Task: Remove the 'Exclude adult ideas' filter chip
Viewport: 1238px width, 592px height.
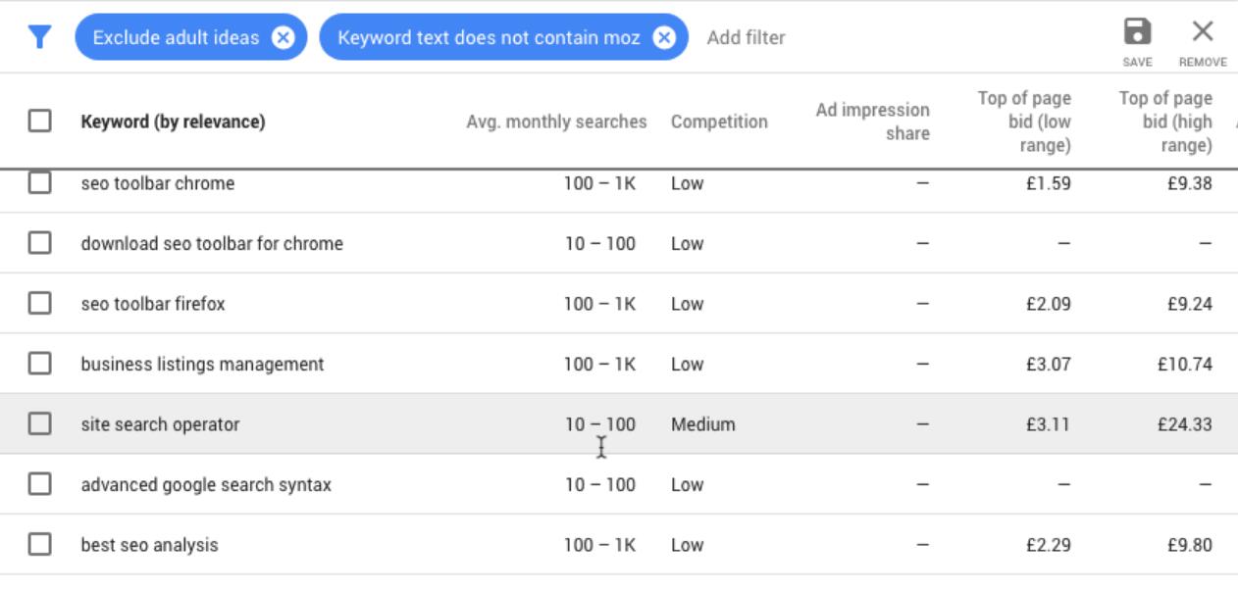Action: pyautogui.click(x=283, y=37)
